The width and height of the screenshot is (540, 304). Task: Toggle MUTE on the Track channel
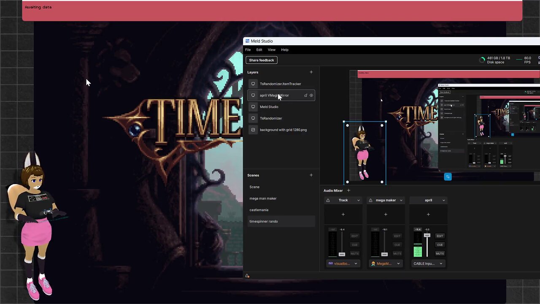[x=354, y=254]
